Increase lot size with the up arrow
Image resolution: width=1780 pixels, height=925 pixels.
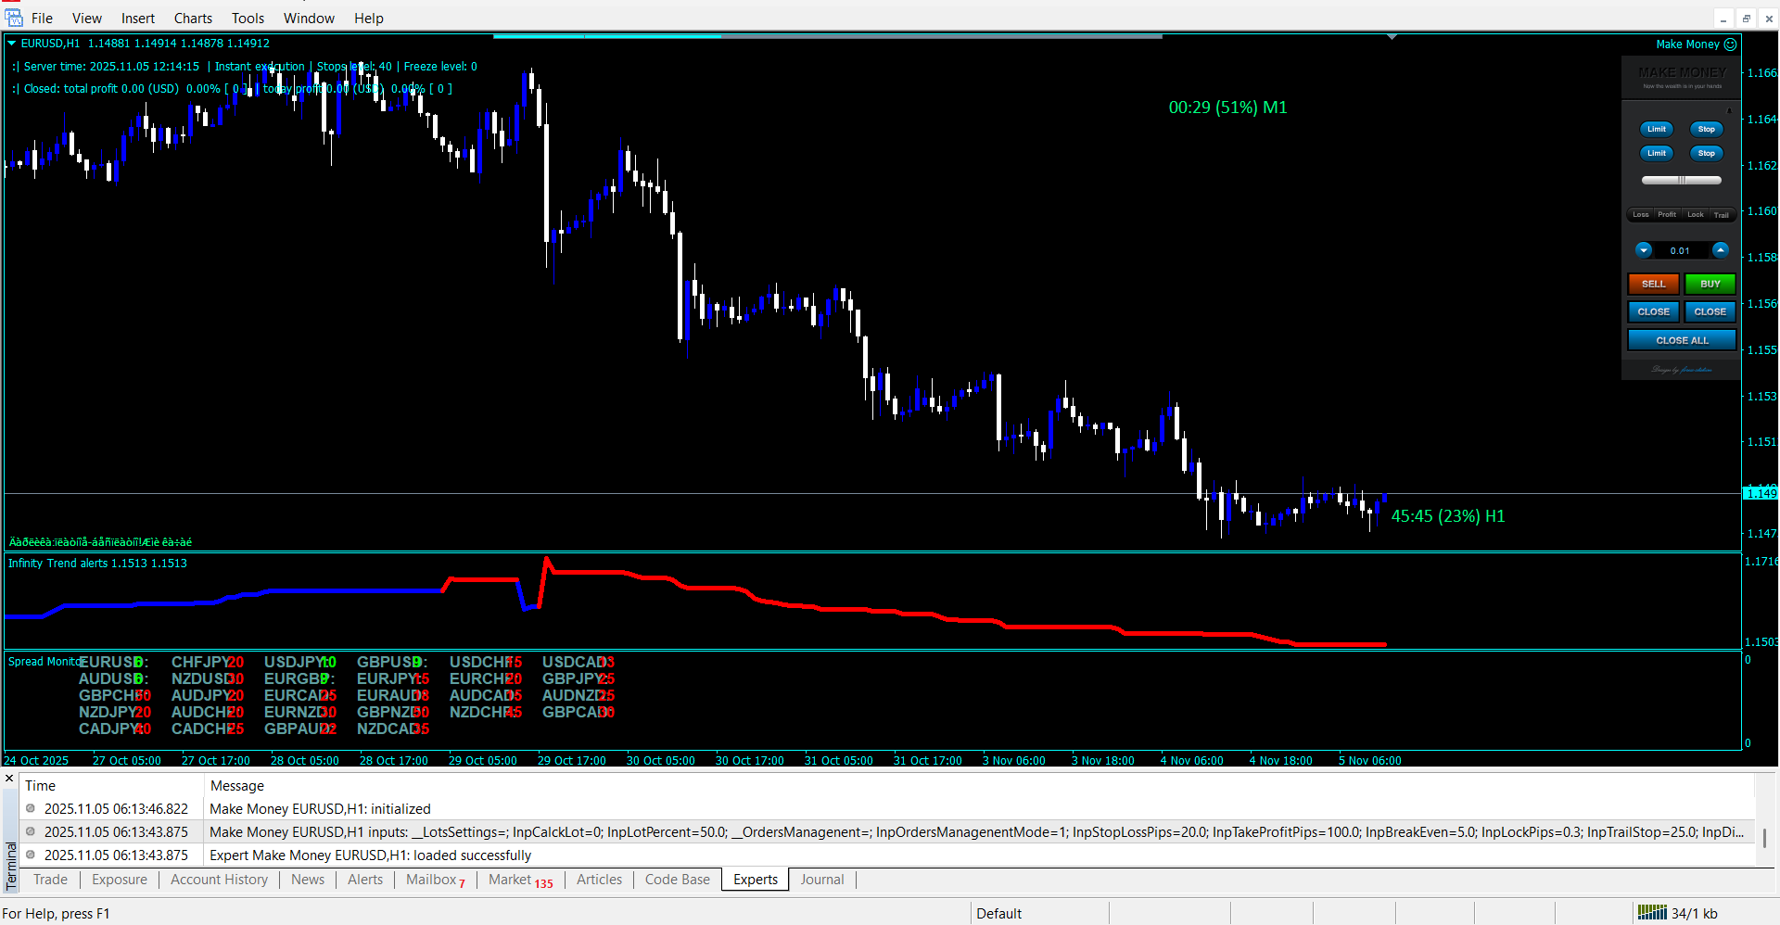[1721, 250]
